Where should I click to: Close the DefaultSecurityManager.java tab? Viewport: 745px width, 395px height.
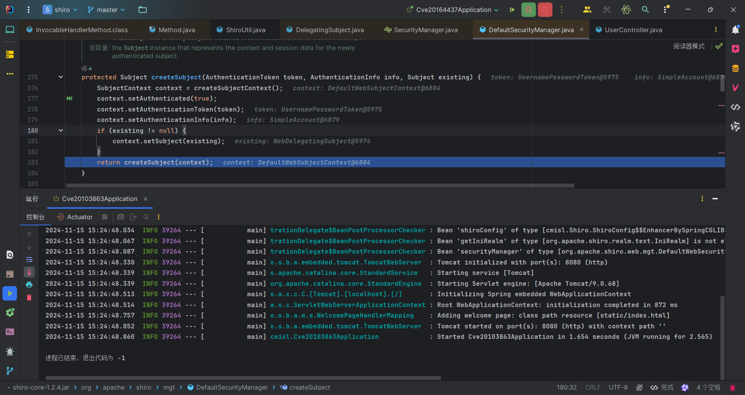(x=582, y=29)
